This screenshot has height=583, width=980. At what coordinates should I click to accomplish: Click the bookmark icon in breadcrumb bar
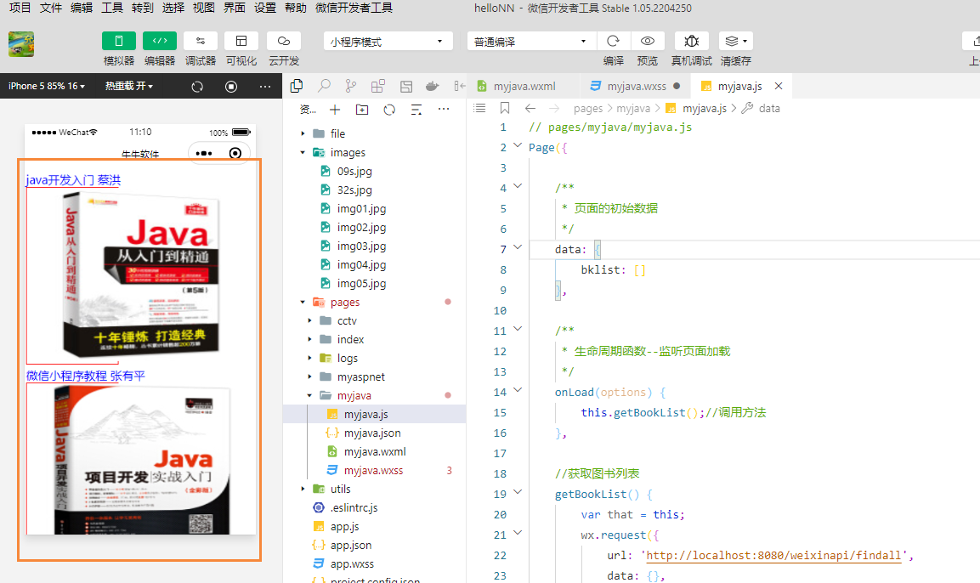click(x=505, y=108)
